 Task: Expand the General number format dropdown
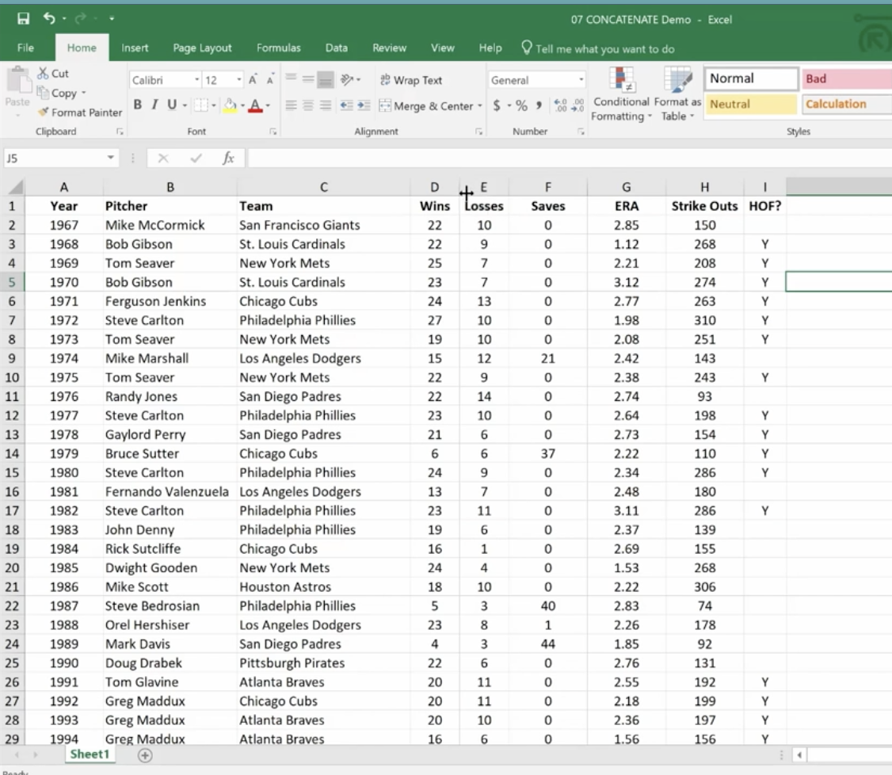581,80
